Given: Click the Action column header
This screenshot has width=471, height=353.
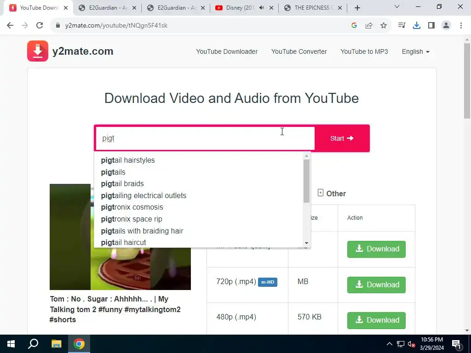Looking at the screenshot, I should 355,218.
